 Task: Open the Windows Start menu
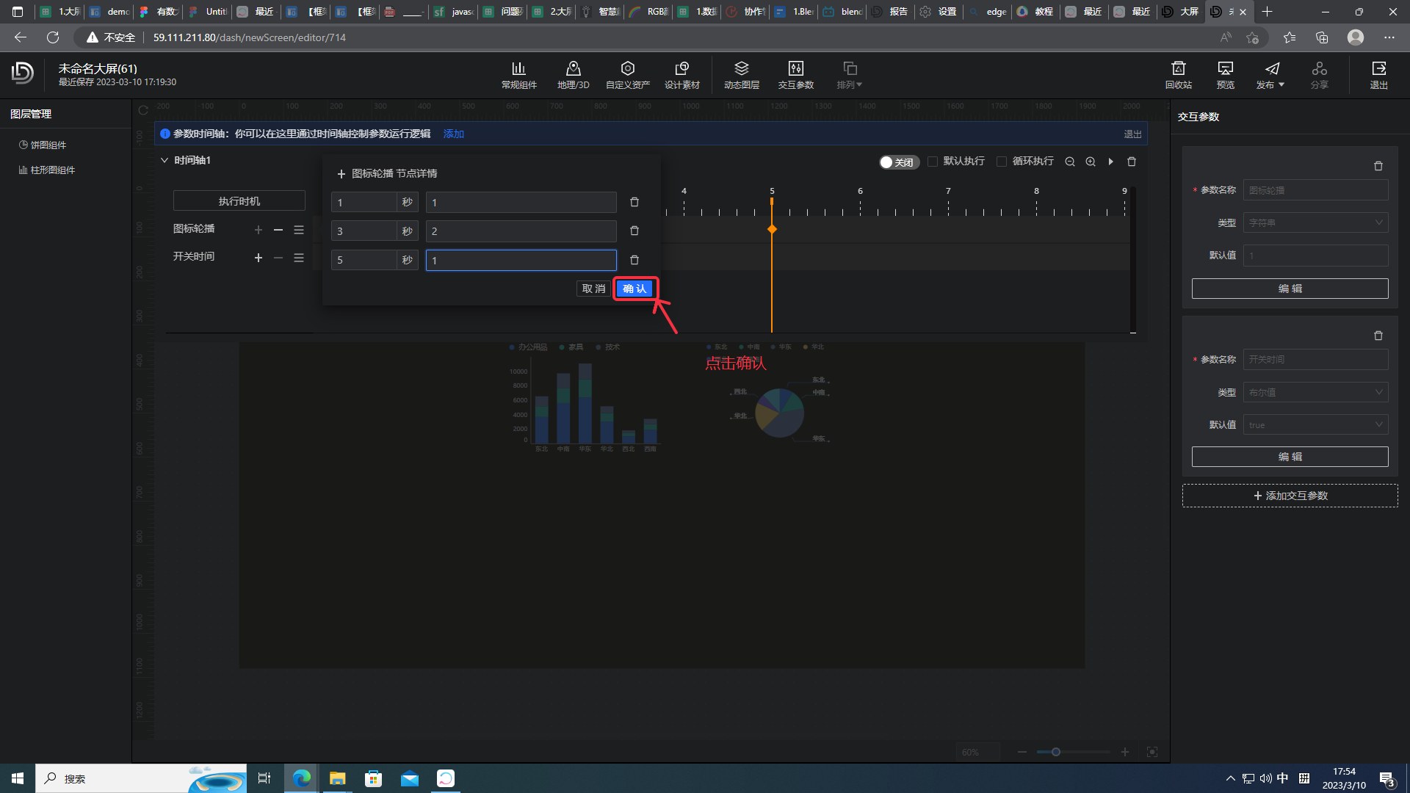pyautogui.click(x=18, y=778)
